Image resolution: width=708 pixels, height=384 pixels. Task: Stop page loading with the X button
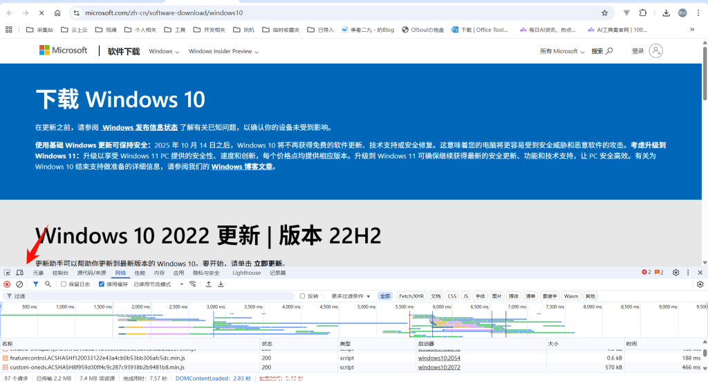coord(41,13)
